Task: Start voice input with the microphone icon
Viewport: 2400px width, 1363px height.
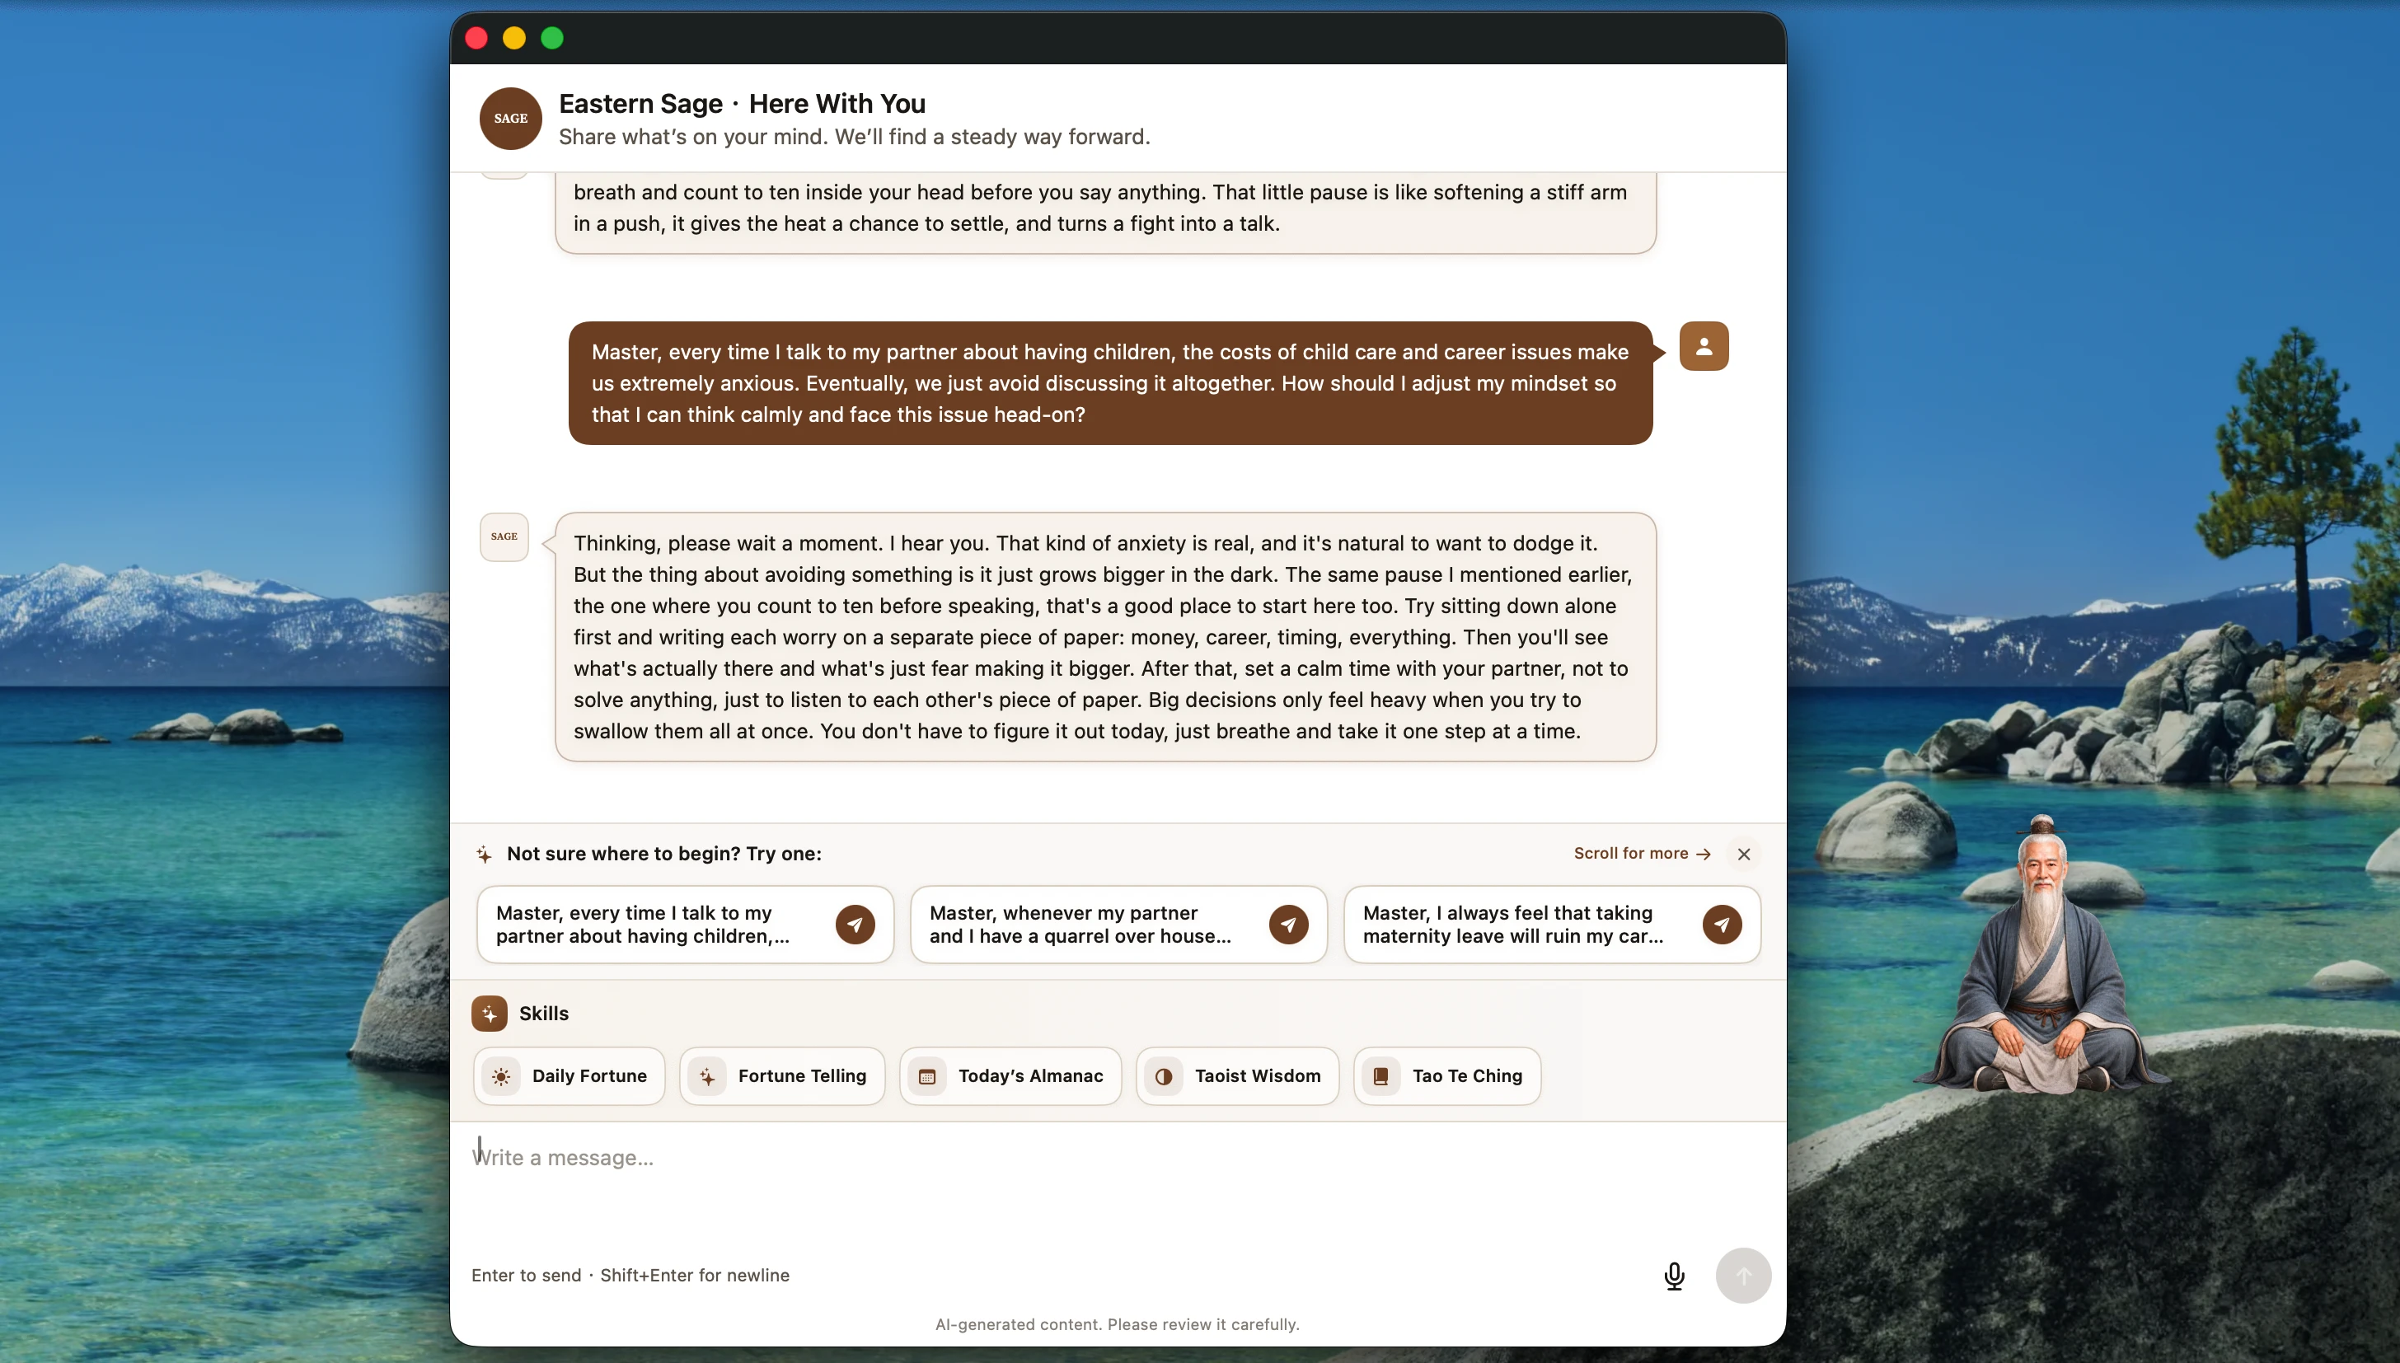Action: coord(1674,1275)
